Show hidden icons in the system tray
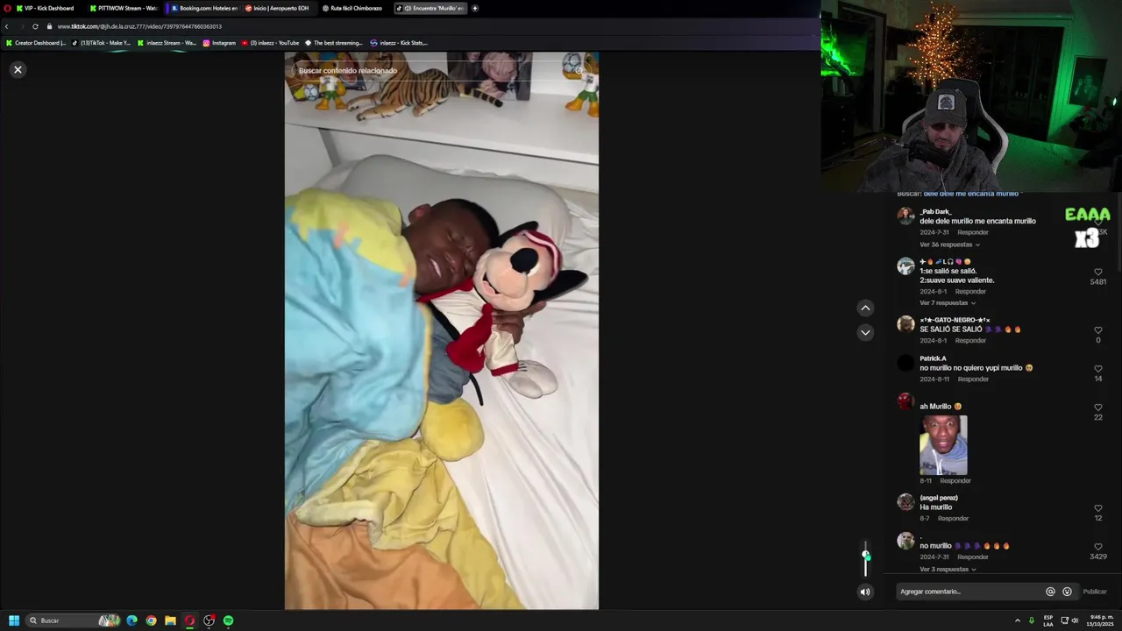 (x=1018, y=620)
